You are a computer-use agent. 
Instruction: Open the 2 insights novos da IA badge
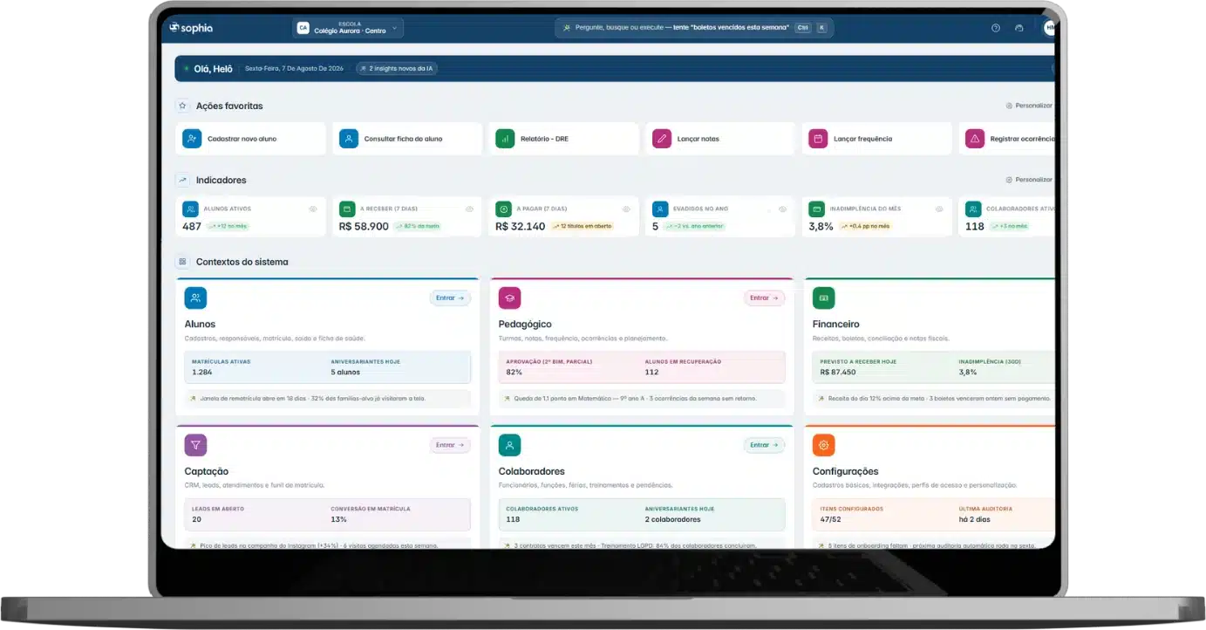tap(397, 68)
